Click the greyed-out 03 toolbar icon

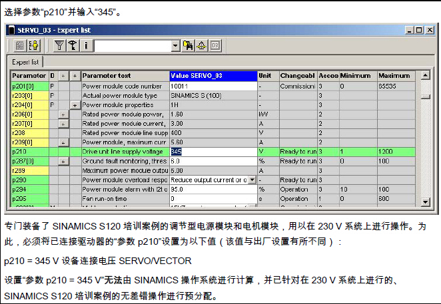coord(215,45)
